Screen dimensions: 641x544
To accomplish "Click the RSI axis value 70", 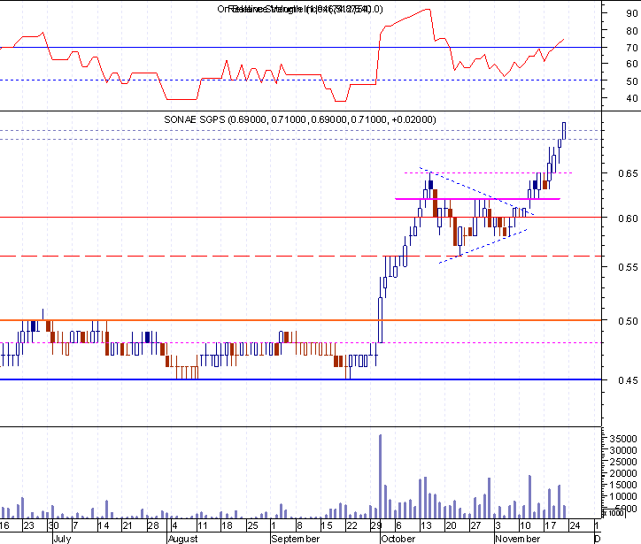I will click(632, 48).
